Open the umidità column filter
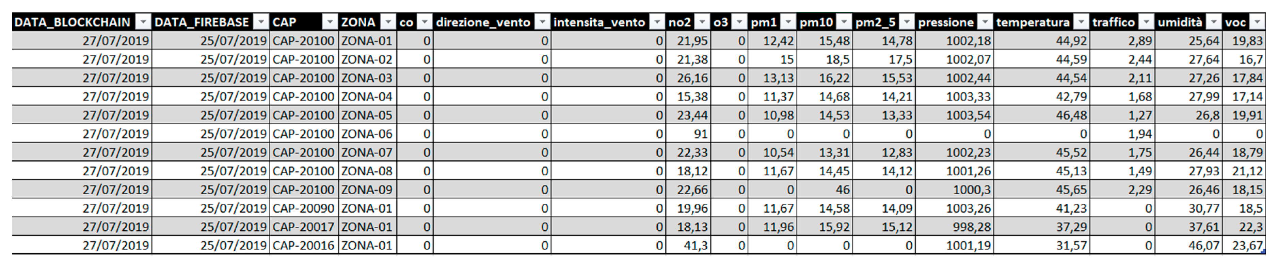This screenshot has width=1278, height=268. point(1214,22)
